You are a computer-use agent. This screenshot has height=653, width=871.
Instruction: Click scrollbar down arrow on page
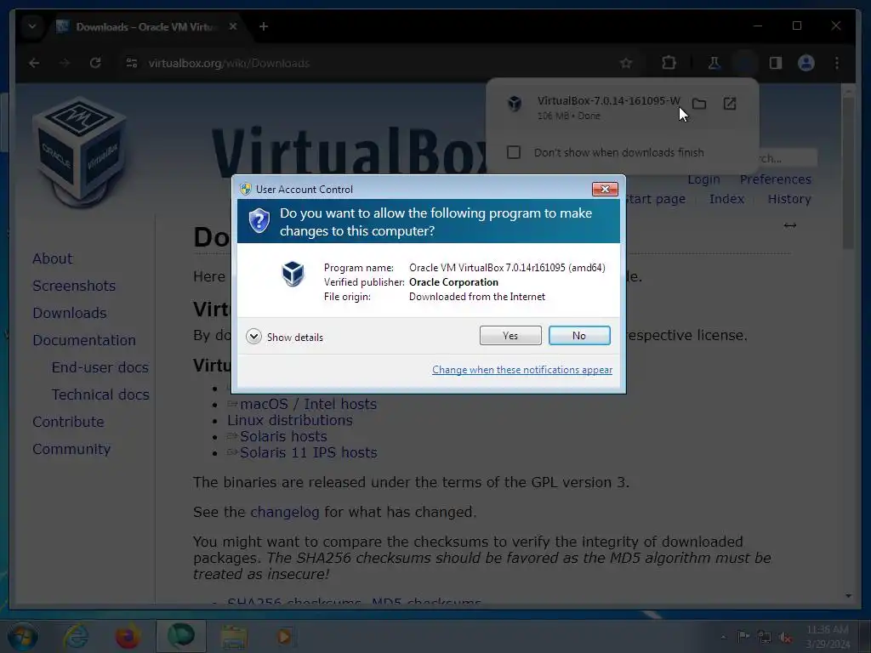tap(848, 596)
